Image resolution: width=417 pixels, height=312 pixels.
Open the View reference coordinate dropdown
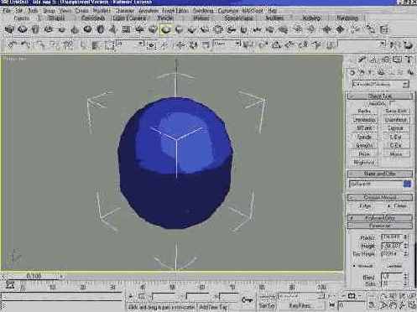227,44
